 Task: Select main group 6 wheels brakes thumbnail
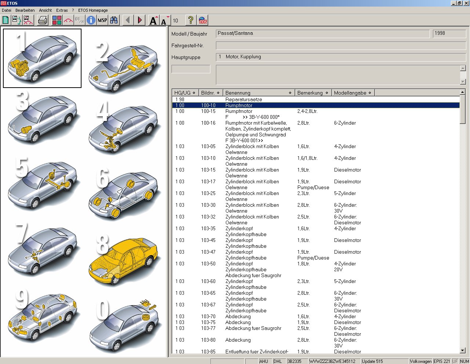click(x=123, y=194)
